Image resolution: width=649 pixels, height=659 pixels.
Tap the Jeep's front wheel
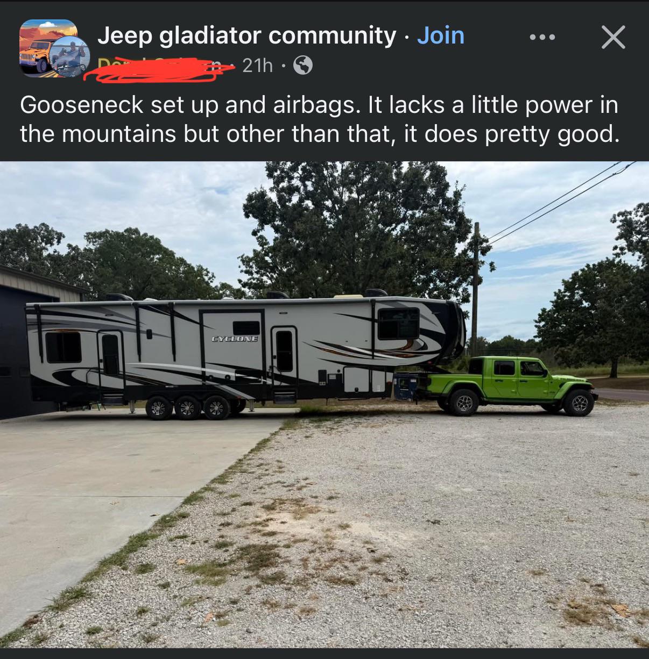(x=579, y=403)
